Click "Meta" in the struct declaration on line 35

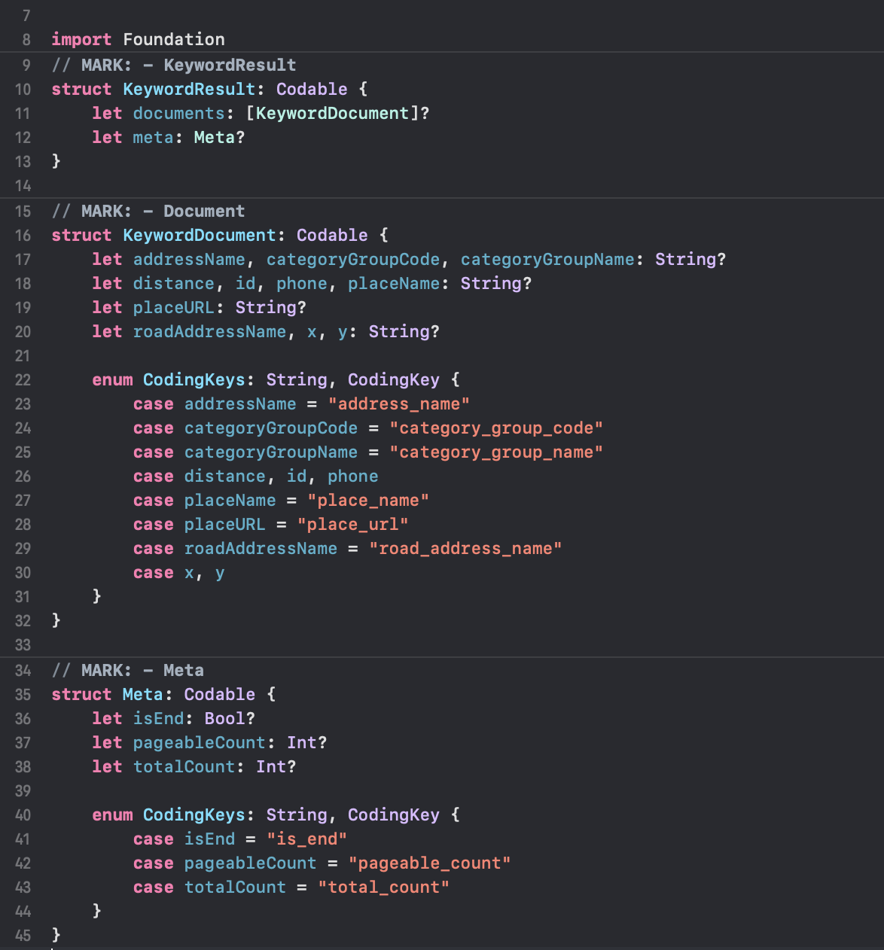pos(143,694)
